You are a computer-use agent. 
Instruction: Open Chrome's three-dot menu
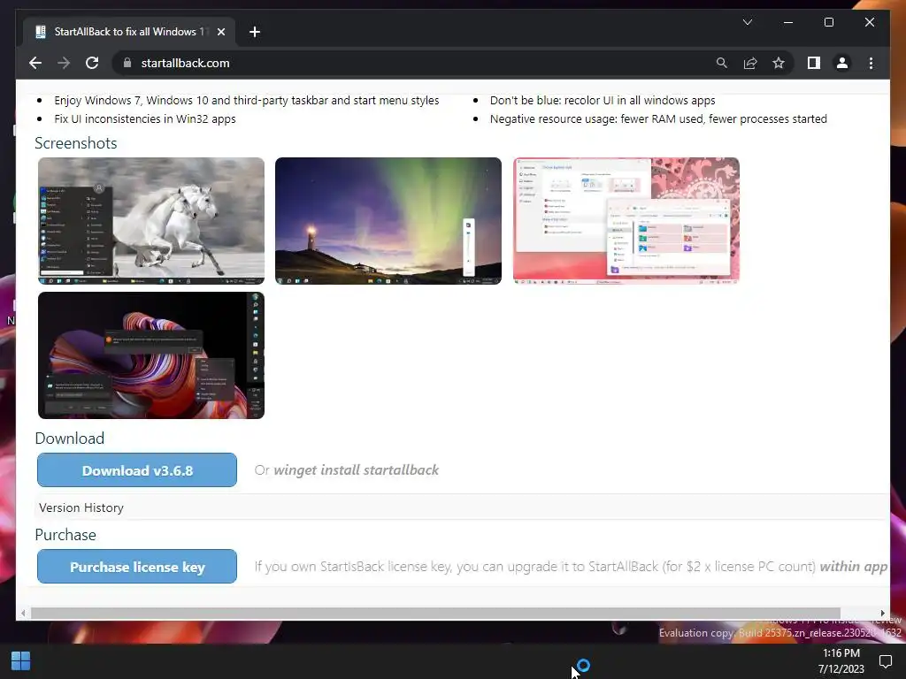pyautogui.click(x=871, y=63)
